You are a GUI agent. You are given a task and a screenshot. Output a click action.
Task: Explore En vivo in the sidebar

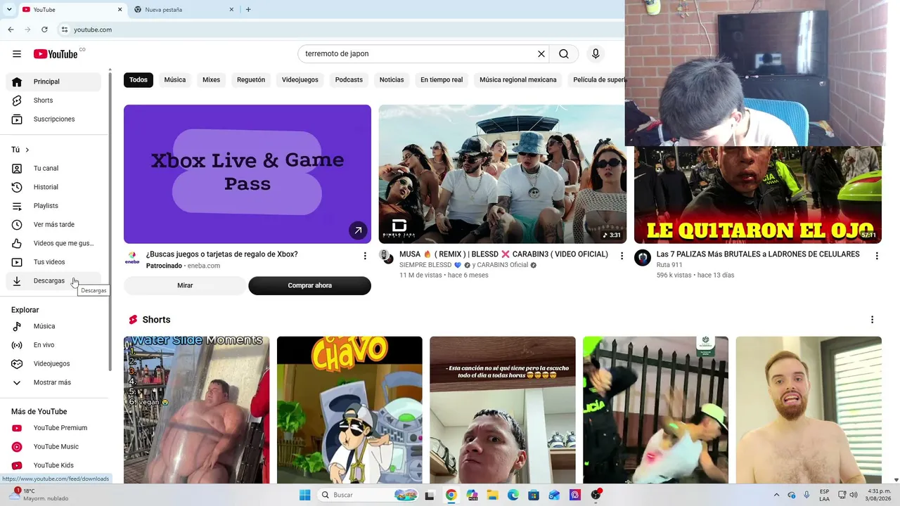point(53,345)
